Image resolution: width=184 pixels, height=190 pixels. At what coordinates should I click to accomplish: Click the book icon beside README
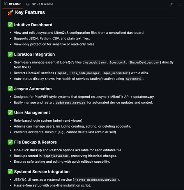coord(5,4)
